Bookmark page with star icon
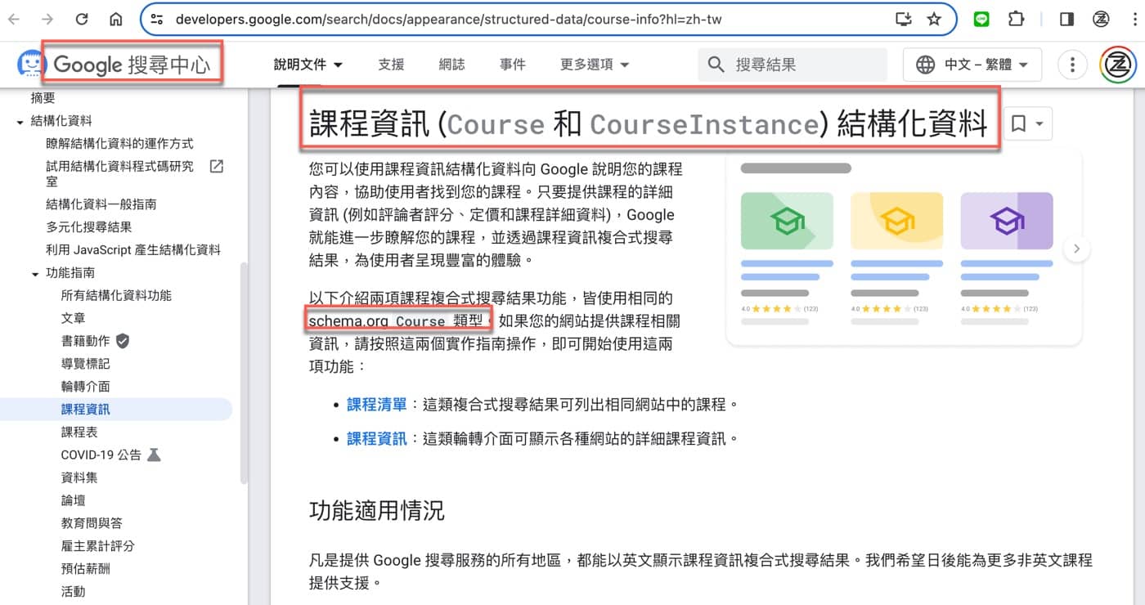The height and width of the screenshot is (605, 1145). pos(934,19)
